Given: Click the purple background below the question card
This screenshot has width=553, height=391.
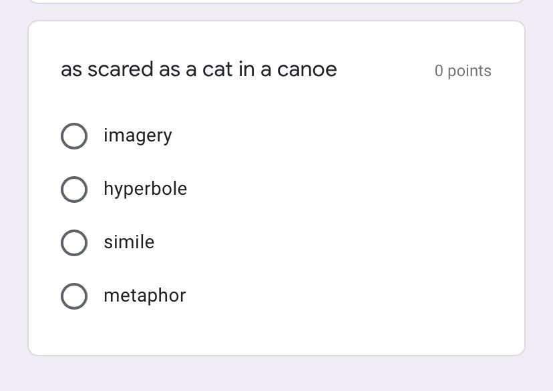Looking at the screenshot, I should point(276,374).
